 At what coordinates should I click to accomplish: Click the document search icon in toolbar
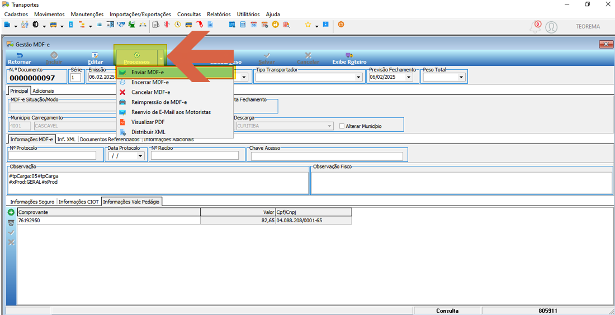pos(286,25)
